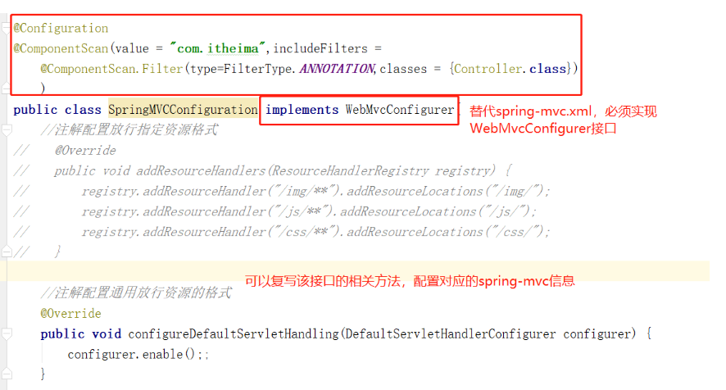Place cursor on includeFilters attribute
This screenshot has height=390, width=726.
(x=320, y=48)
